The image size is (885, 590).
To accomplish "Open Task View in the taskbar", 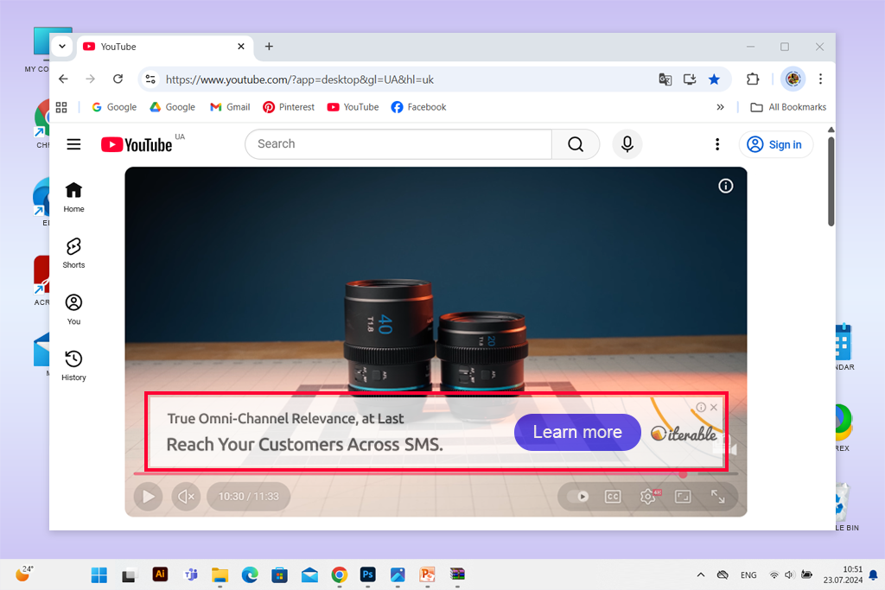I will pyautogui.click(x=130, y=574).
